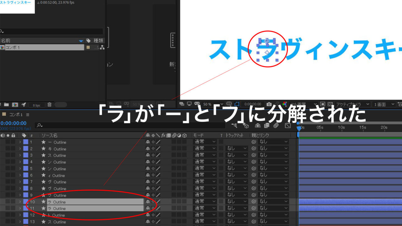Show color channel options in viewer

285,104
